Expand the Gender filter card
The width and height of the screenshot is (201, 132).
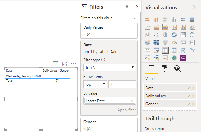(x=109, y=125)
